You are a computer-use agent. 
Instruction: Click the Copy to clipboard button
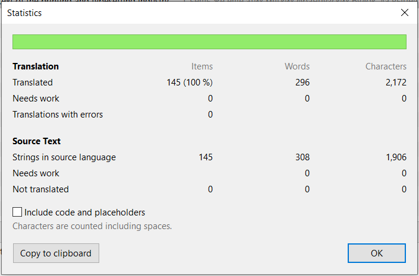(x=56, y=253)
